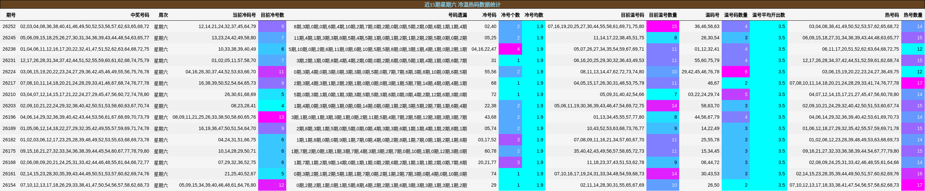This screenshot has height=191, width=925.
Task: Select cold count 11 in row 26224
Action: click(x=272, y=72)
